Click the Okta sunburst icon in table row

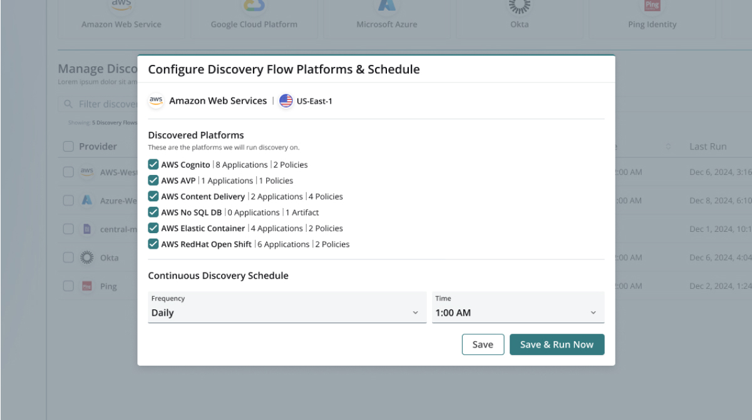[x=88, y=257]
